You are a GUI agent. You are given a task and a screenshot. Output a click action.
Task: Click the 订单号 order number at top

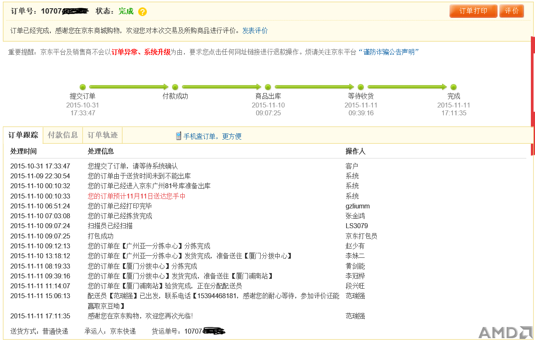point(65,11)
